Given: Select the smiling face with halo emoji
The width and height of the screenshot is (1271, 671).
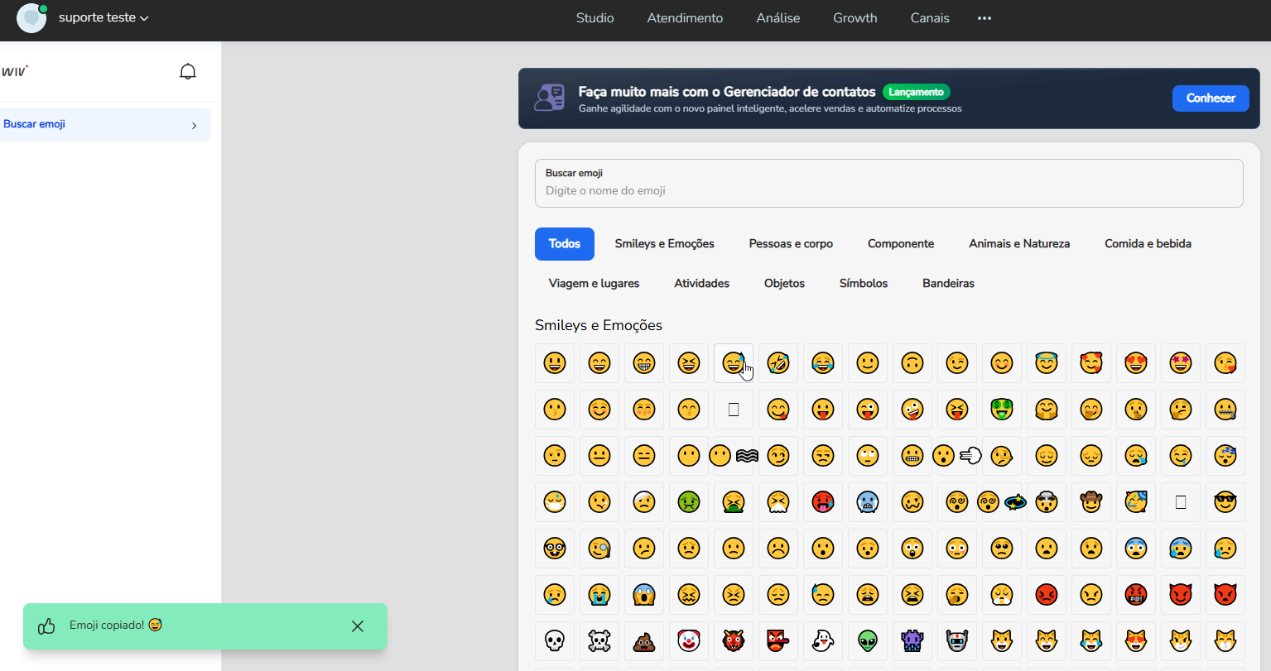Looking at the screenshot, I should pos(1047,363).
